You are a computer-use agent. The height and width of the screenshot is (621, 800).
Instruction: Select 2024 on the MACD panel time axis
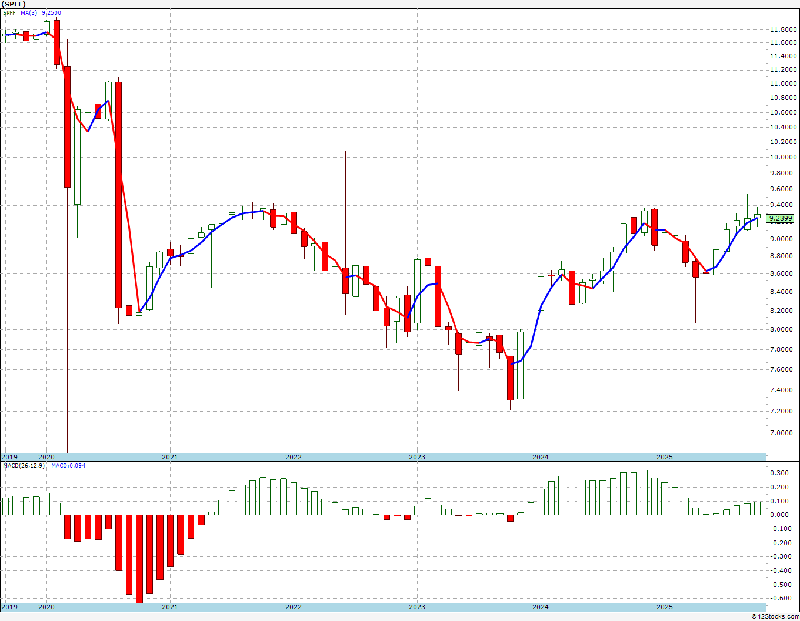click(541, 607)
